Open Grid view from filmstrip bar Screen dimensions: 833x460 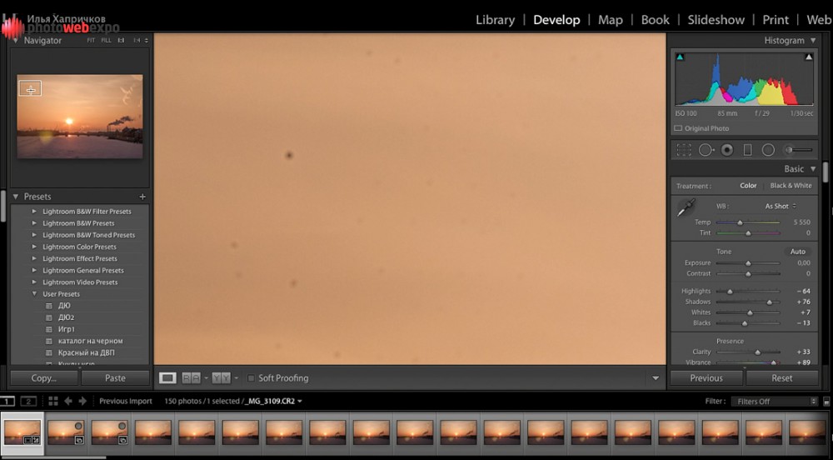[x=53, y=401]
